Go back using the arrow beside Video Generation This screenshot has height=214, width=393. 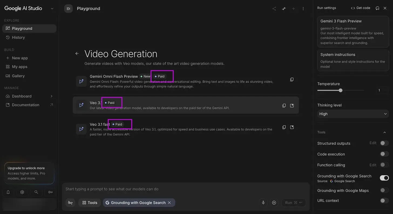77,54
